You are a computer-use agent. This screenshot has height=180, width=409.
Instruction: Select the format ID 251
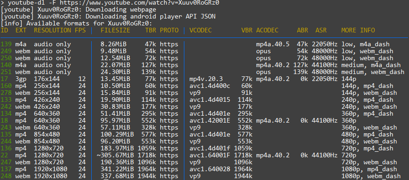[6, 72]
